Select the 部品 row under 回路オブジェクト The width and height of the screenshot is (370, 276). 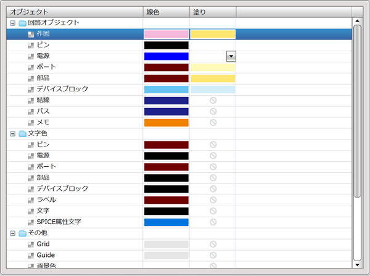point(179,78)
